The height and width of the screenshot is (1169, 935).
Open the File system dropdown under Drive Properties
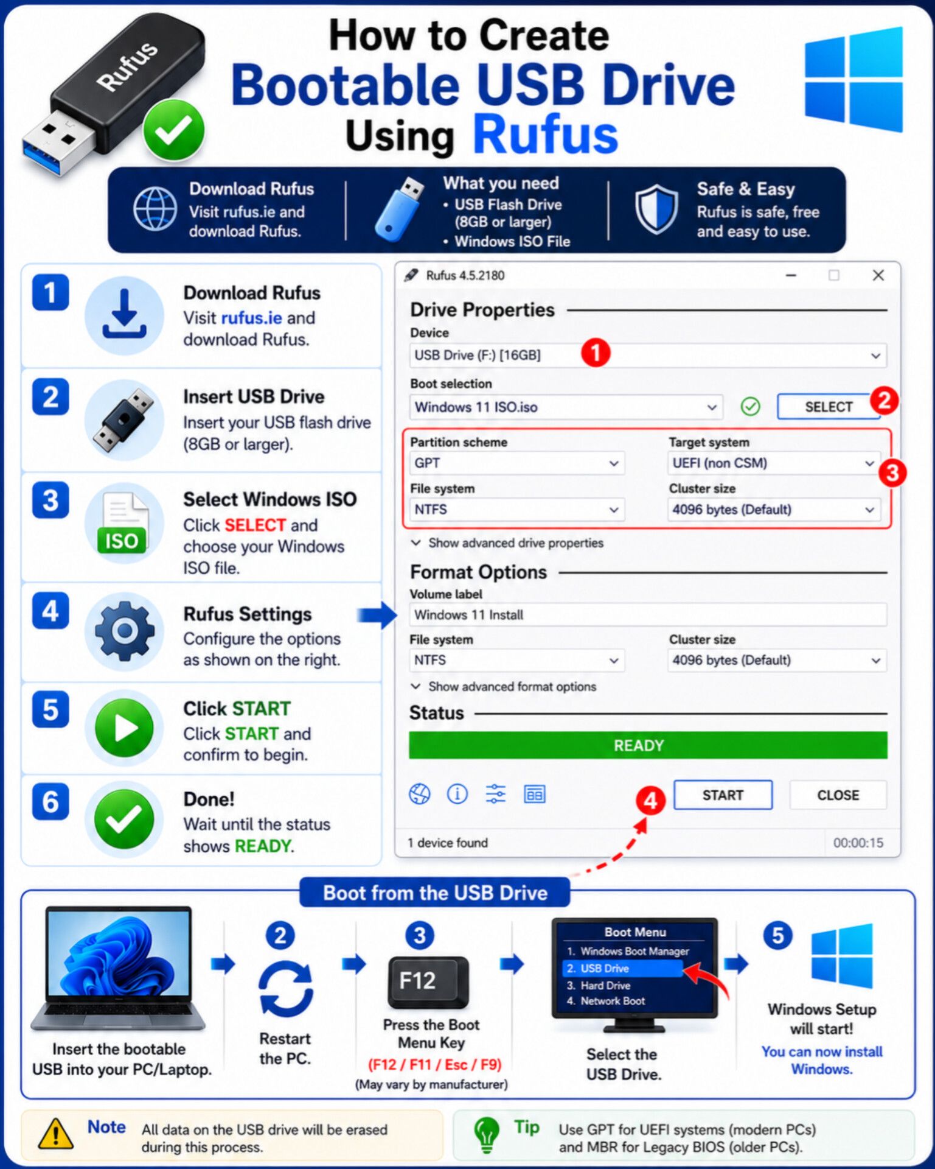tap(516, 510)
